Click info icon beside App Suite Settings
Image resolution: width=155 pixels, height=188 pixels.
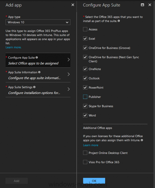[x=34, y=87]
